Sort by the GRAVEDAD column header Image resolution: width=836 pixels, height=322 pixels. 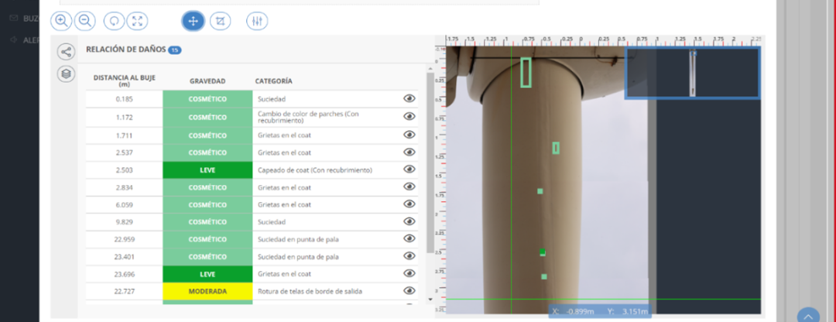coord(207,80)
